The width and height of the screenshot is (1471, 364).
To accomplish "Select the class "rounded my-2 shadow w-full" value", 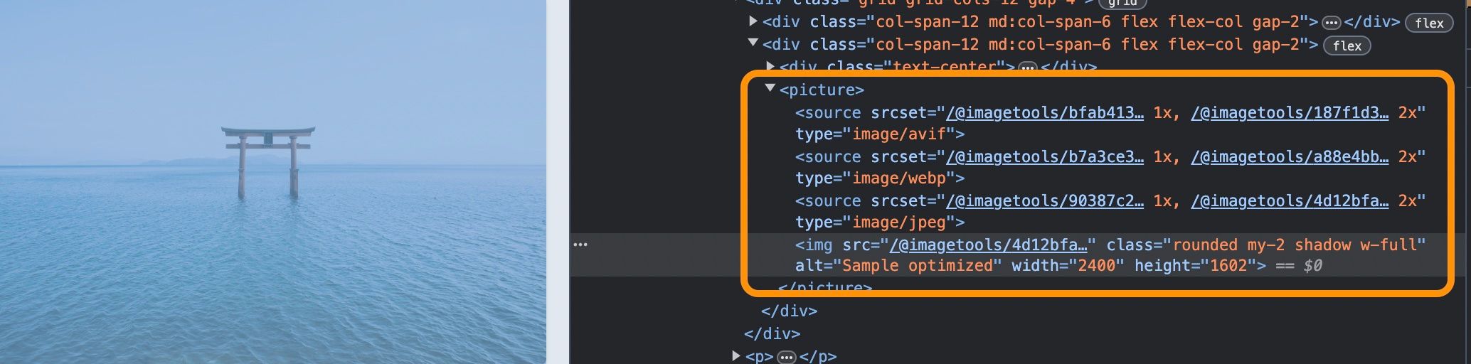I will click(x=1295, y=245).
